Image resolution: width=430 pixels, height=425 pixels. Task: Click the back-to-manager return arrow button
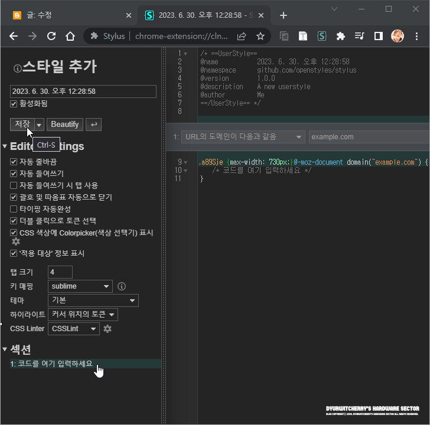pos(94,125)
